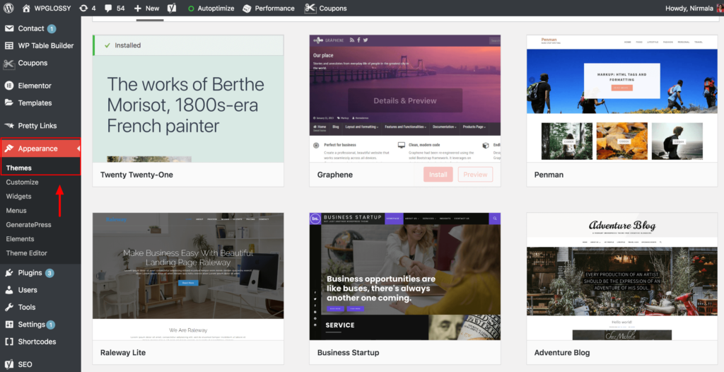Click the New content button
This screenshot has height=372, width=724.
pyautogui.click(x=146, y=8)
